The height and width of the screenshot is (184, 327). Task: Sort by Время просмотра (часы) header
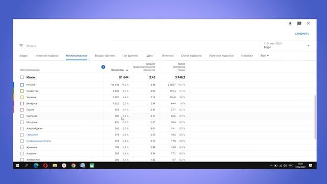[x=179, y=67]
